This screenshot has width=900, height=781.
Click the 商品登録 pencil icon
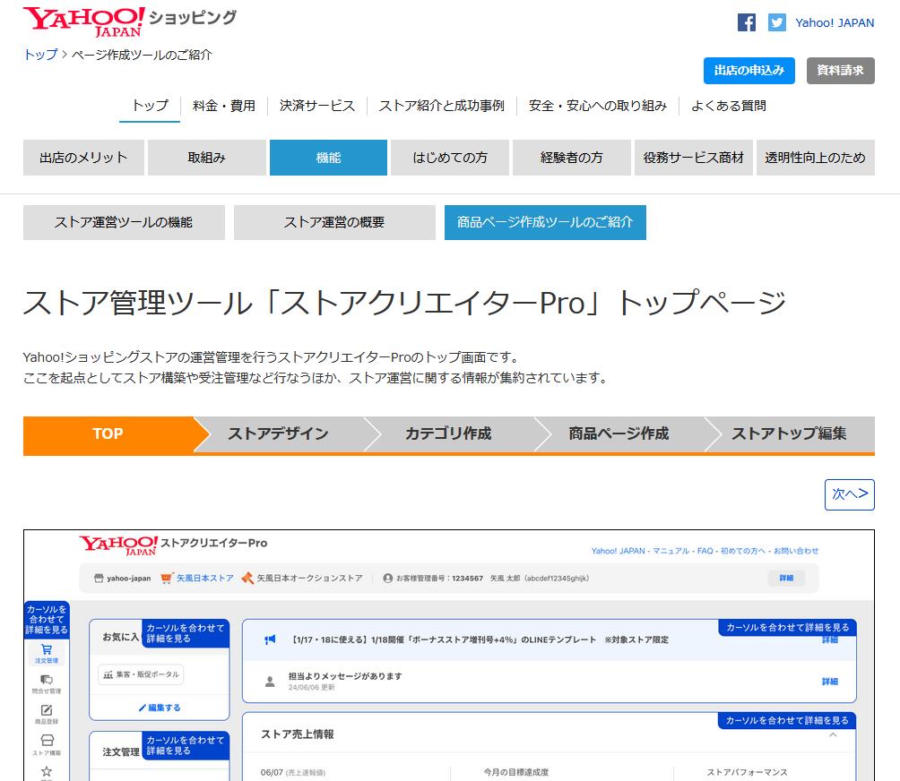pyautogui.click(x=48, y=709)
